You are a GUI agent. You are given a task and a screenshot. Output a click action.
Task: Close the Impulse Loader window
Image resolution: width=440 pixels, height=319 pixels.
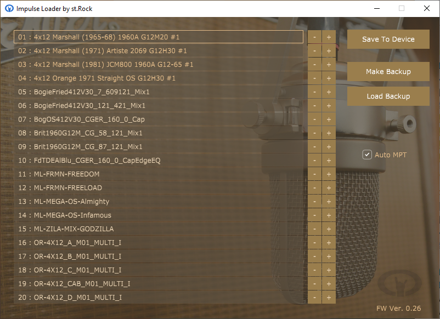(426, 8)
